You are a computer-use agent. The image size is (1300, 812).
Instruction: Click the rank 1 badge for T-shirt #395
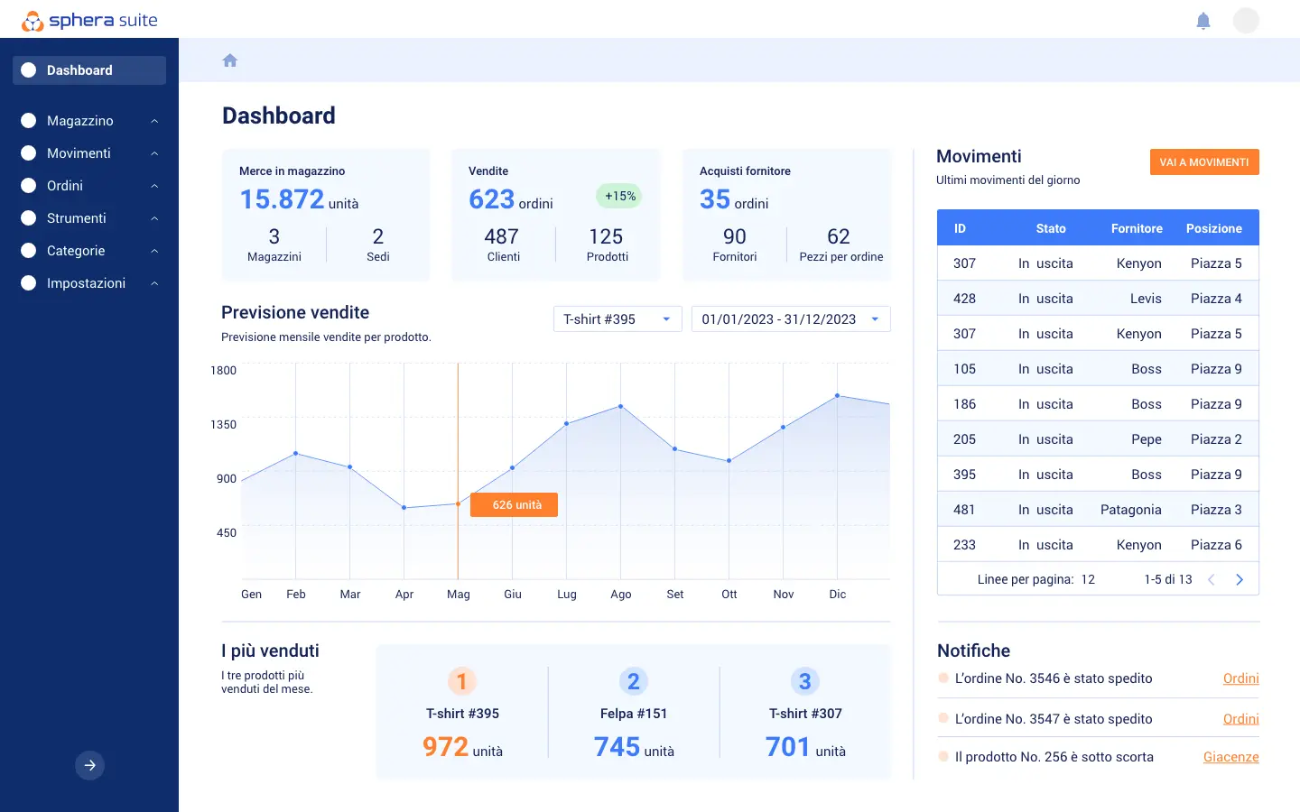[461, 681]
